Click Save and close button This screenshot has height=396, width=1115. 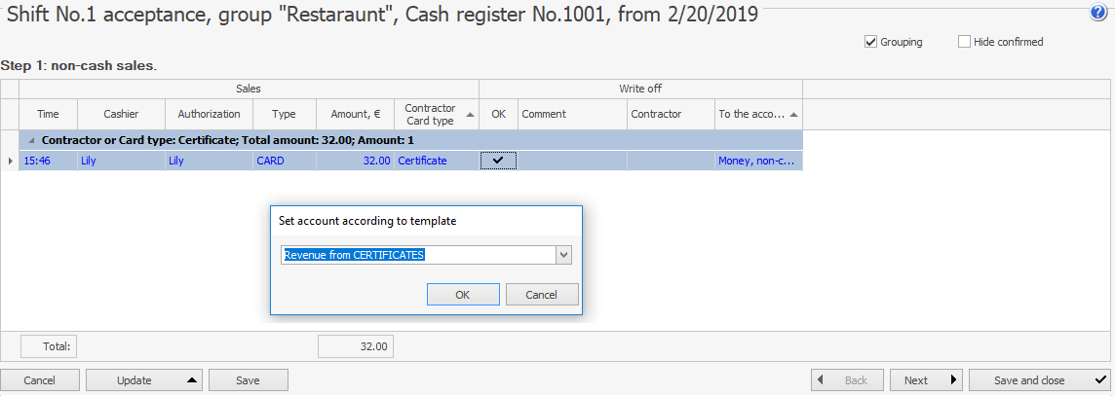coord(1039,380)
